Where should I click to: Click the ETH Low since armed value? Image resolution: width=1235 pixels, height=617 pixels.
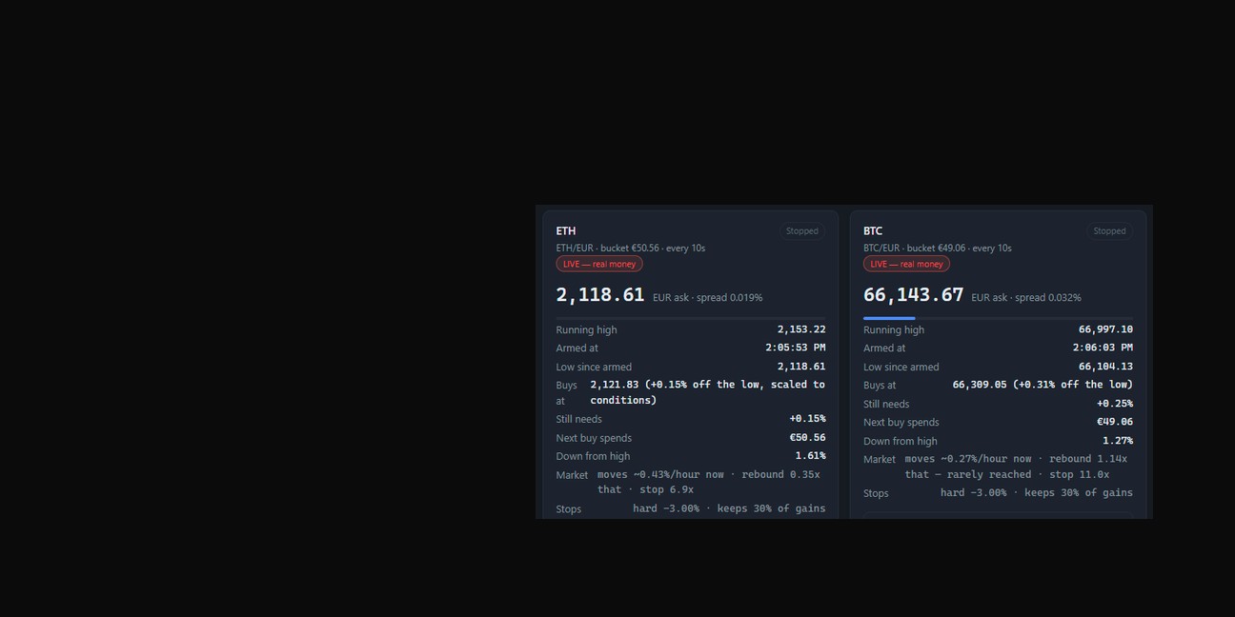[801, 367]
